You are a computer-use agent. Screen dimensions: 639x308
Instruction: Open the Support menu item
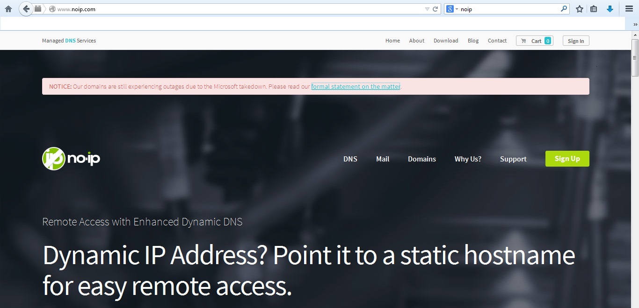(x=513, y=159)
